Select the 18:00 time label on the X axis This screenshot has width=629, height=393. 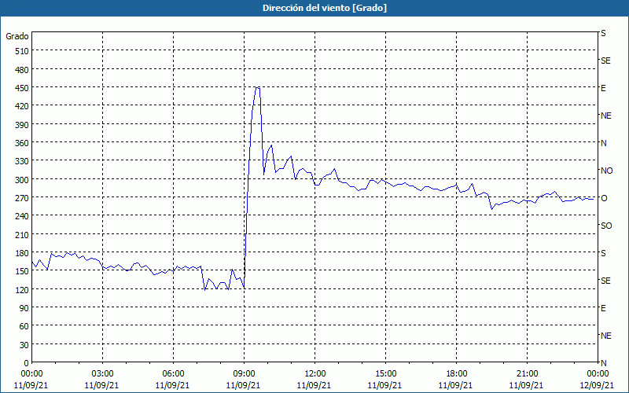456,374
